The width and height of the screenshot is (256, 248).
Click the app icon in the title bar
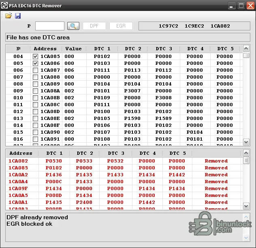(4, 5)
